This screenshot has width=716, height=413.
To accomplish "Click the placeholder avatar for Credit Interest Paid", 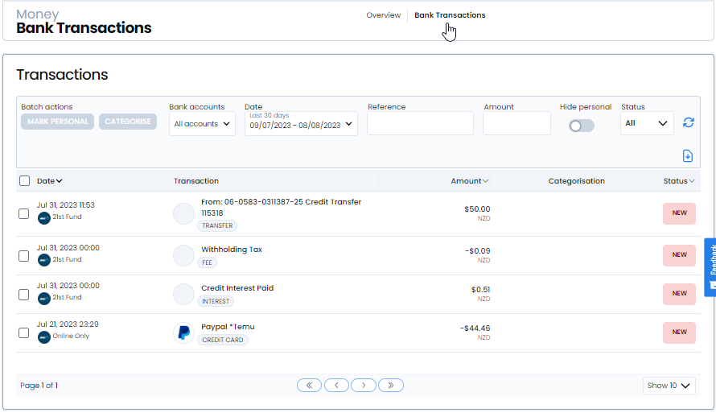I will tap(183, 294).
